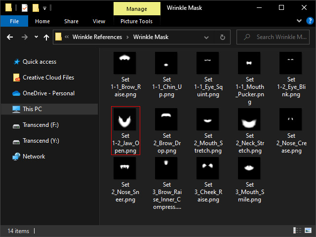Image resolution: width=316 pixels, height=237 pixels.
Task: Refresh the Wrinkle Mask folder
Action: pos(223,37)
